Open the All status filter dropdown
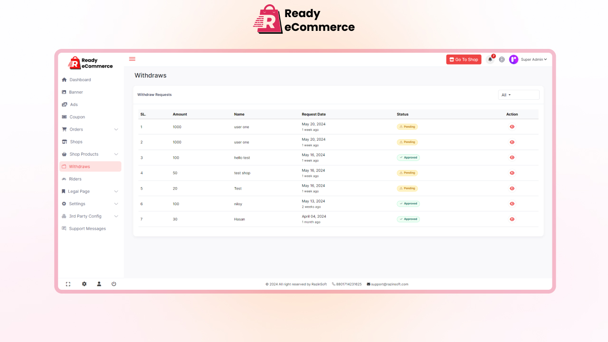Image resolution: width=608 pixels, height=342 pixels. click(518, 95)
